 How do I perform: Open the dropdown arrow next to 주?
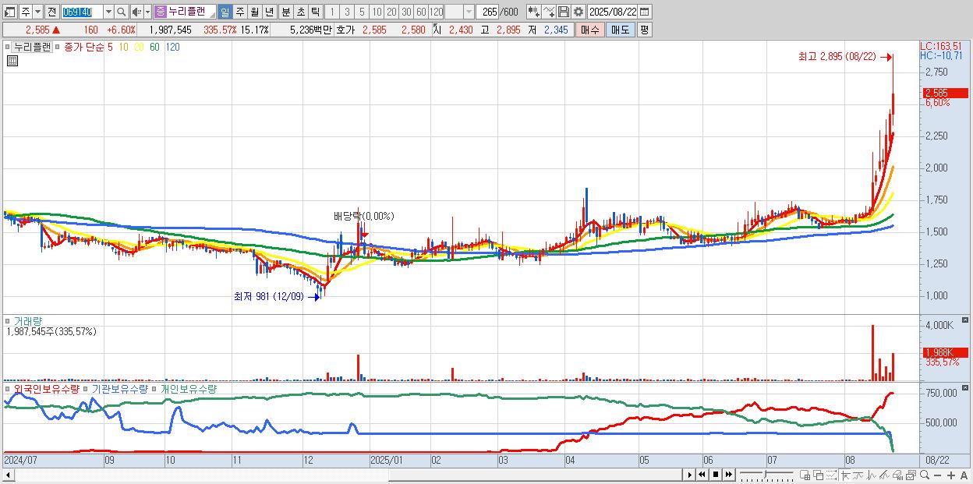click(37, 12)
